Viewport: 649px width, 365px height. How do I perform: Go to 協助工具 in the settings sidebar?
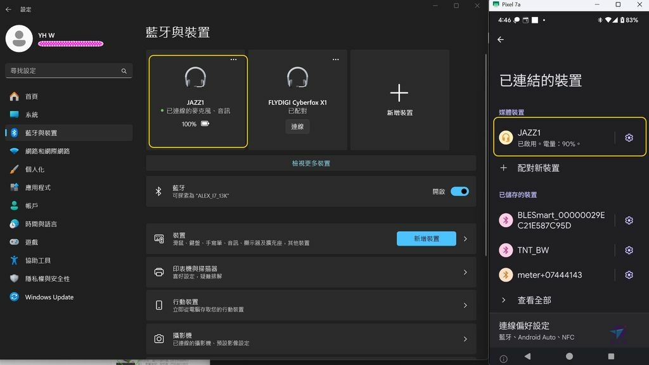coord(68,260)
